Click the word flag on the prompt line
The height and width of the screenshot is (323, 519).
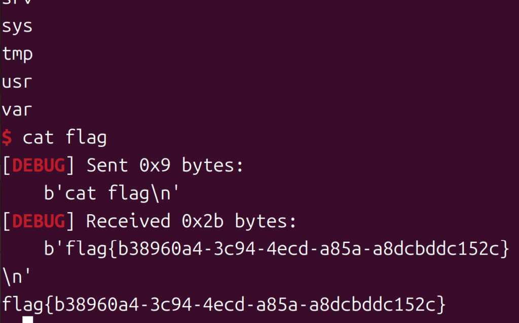tap(86, 137)
